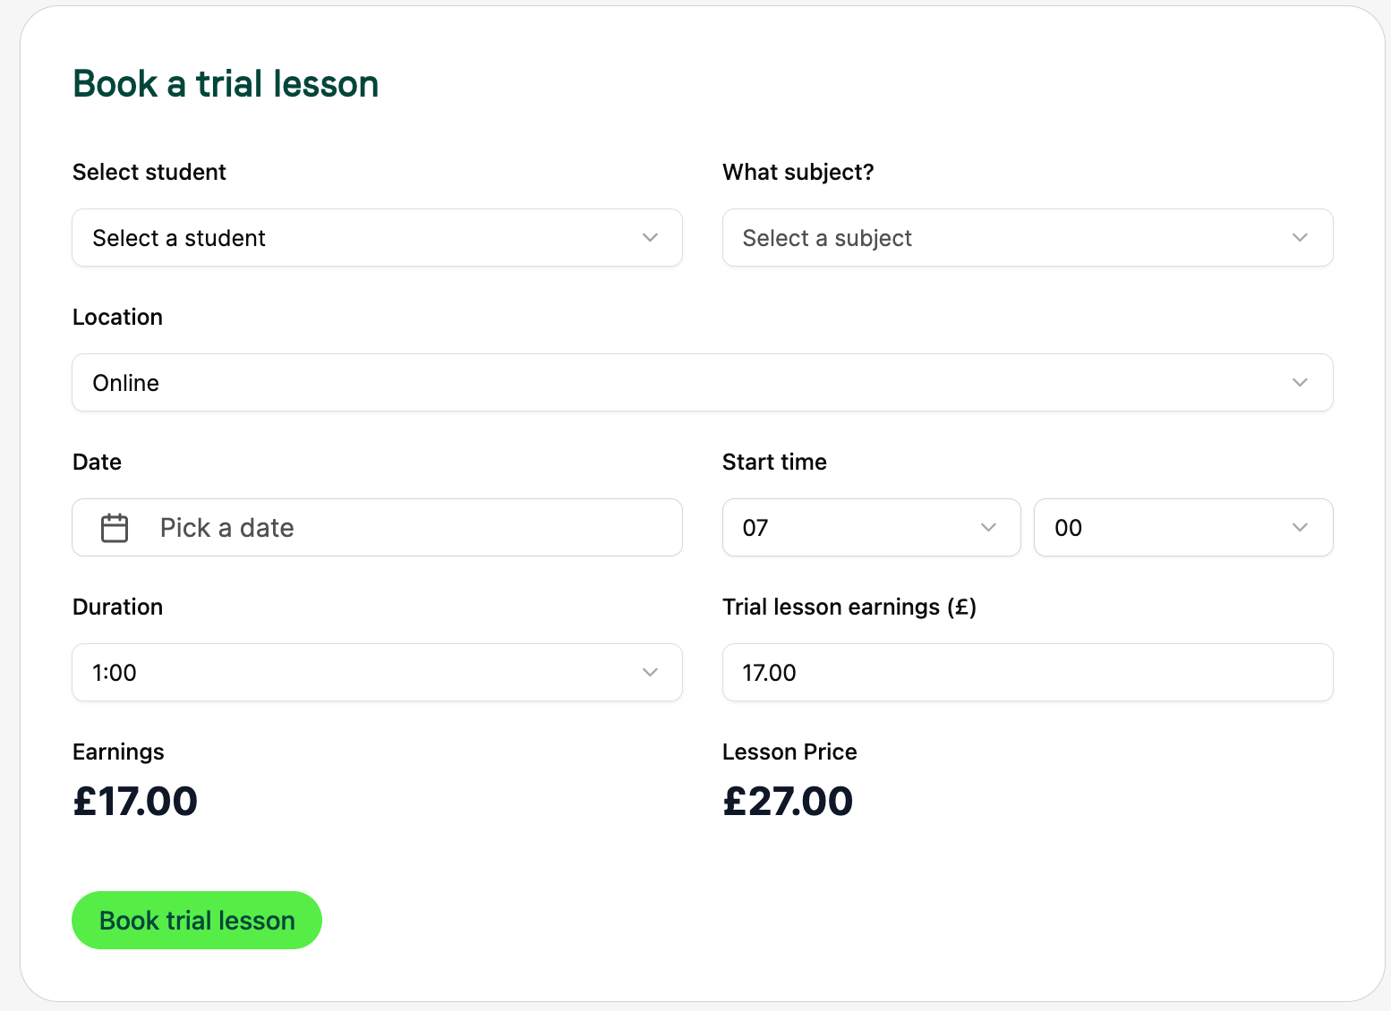
Task: Click the Pick a date field
Action: [x=377, y=528]
